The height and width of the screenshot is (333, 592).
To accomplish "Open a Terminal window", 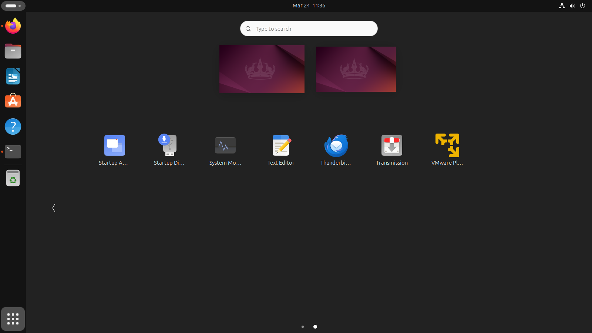I will coord(13,152).
